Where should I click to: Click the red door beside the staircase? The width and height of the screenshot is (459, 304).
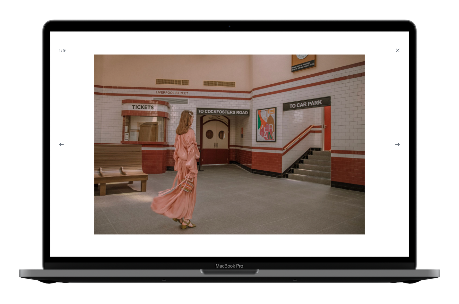(327, 128)
